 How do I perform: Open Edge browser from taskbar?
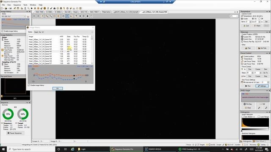[x=72, y=149]
